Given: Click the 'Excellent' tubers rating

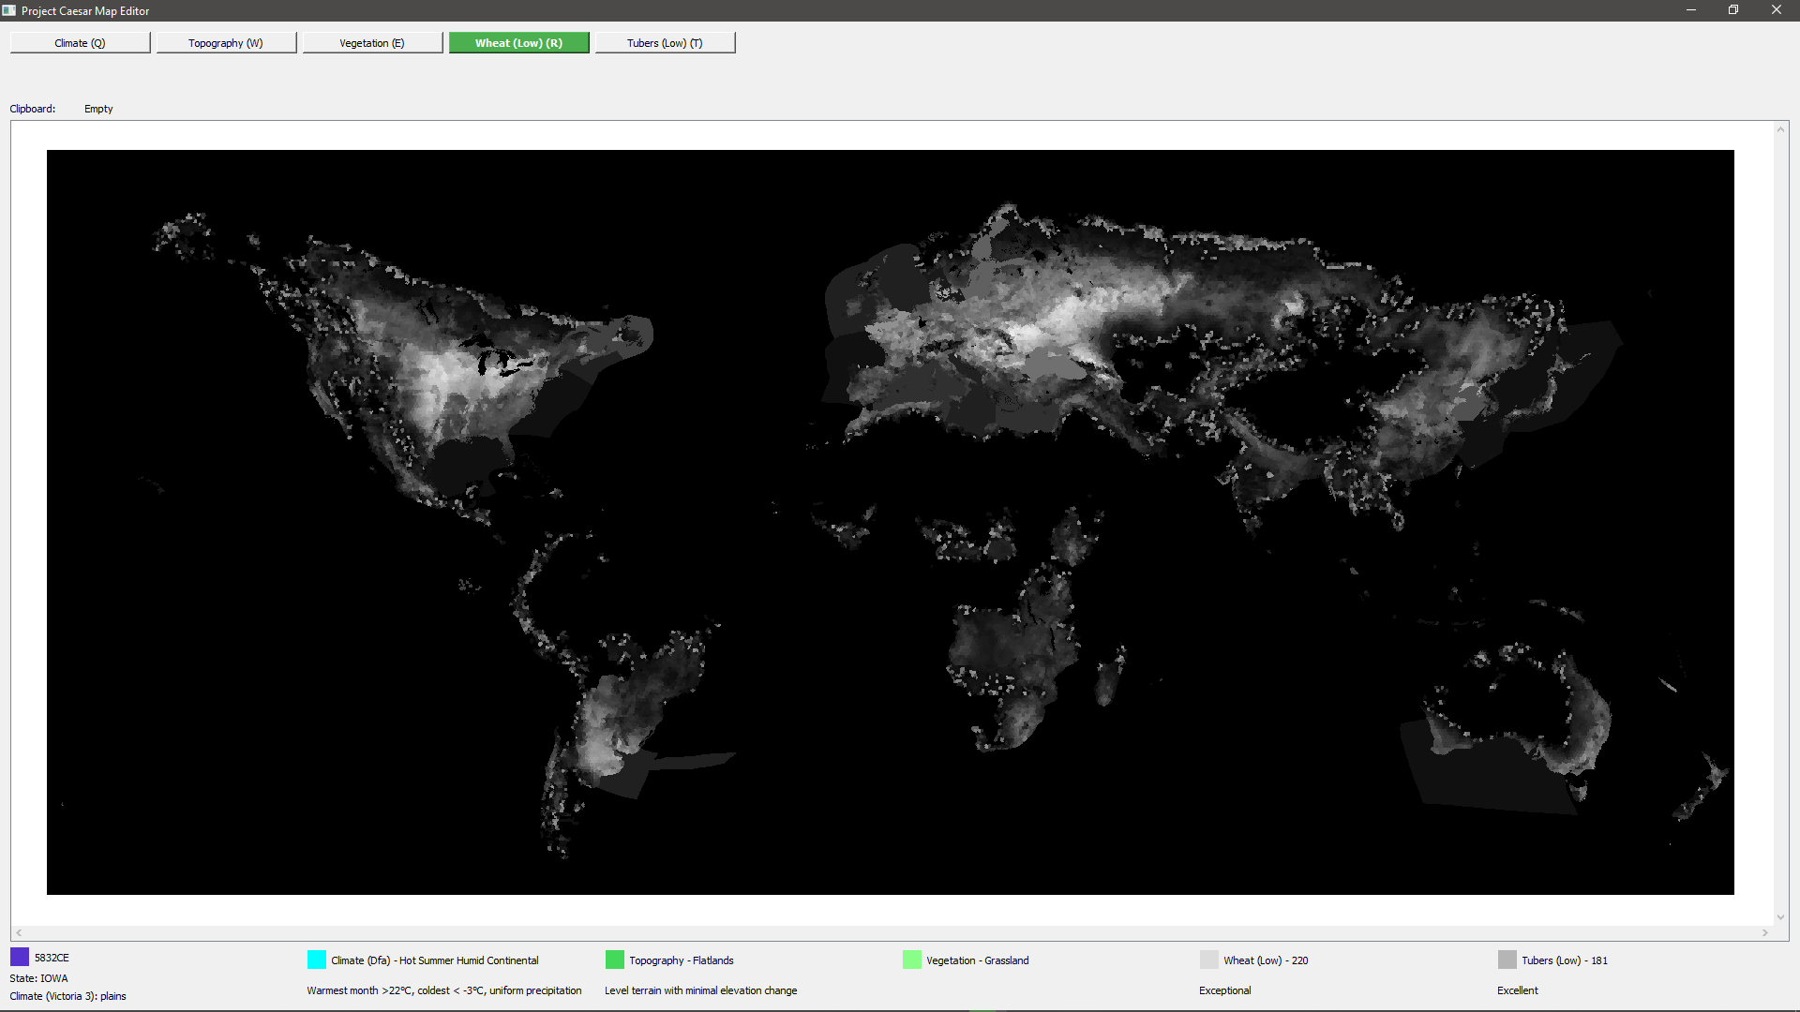Looking at the screenshot, I should pyautogui.click(x=1518, y=990).
